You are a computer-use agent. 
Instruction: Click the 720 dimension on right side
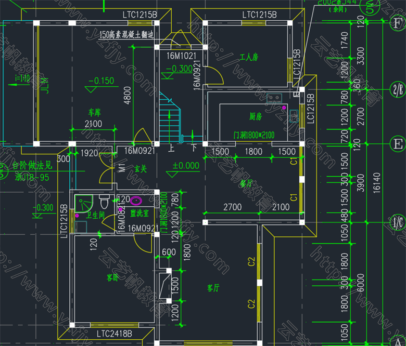pyautogui.click(x=345, y=136)
